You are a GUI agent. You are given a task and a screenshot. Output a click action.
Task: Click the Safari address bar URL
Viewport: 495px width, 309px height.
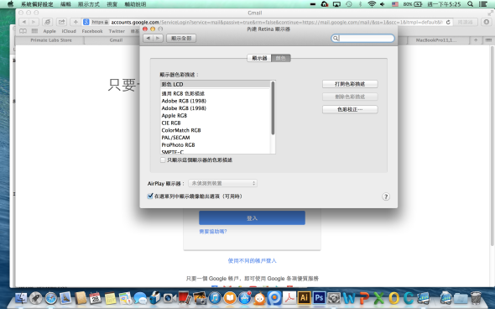click(267, 22)
